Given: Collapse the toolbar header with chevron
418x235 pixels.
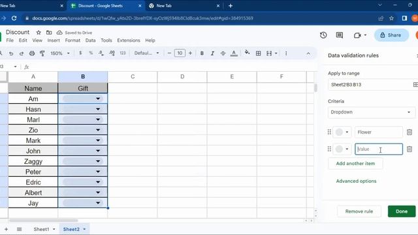Looking at the screenshot, I should pos(308,54).
